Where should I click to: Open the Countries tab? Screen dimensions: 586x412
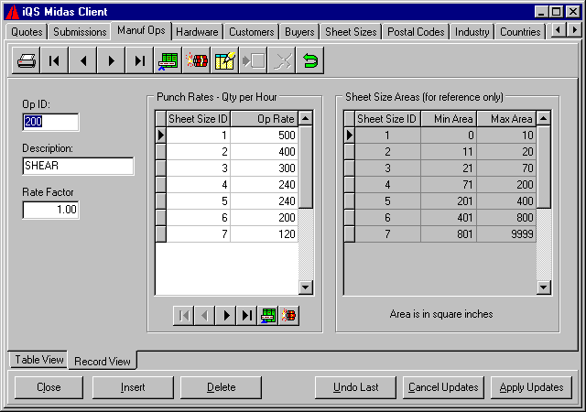click(520, 32)
